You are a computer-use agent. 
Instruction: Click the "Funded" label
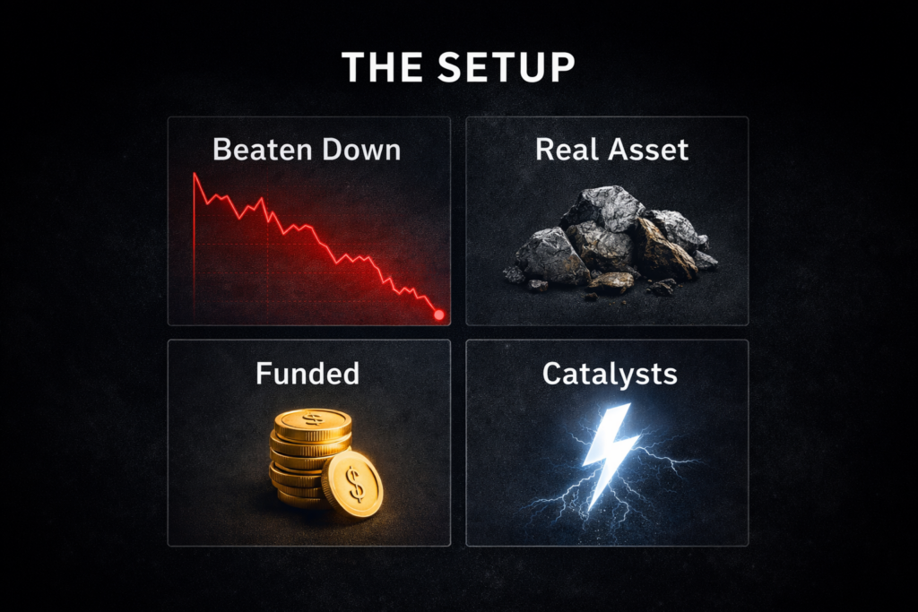click(307, 374)
